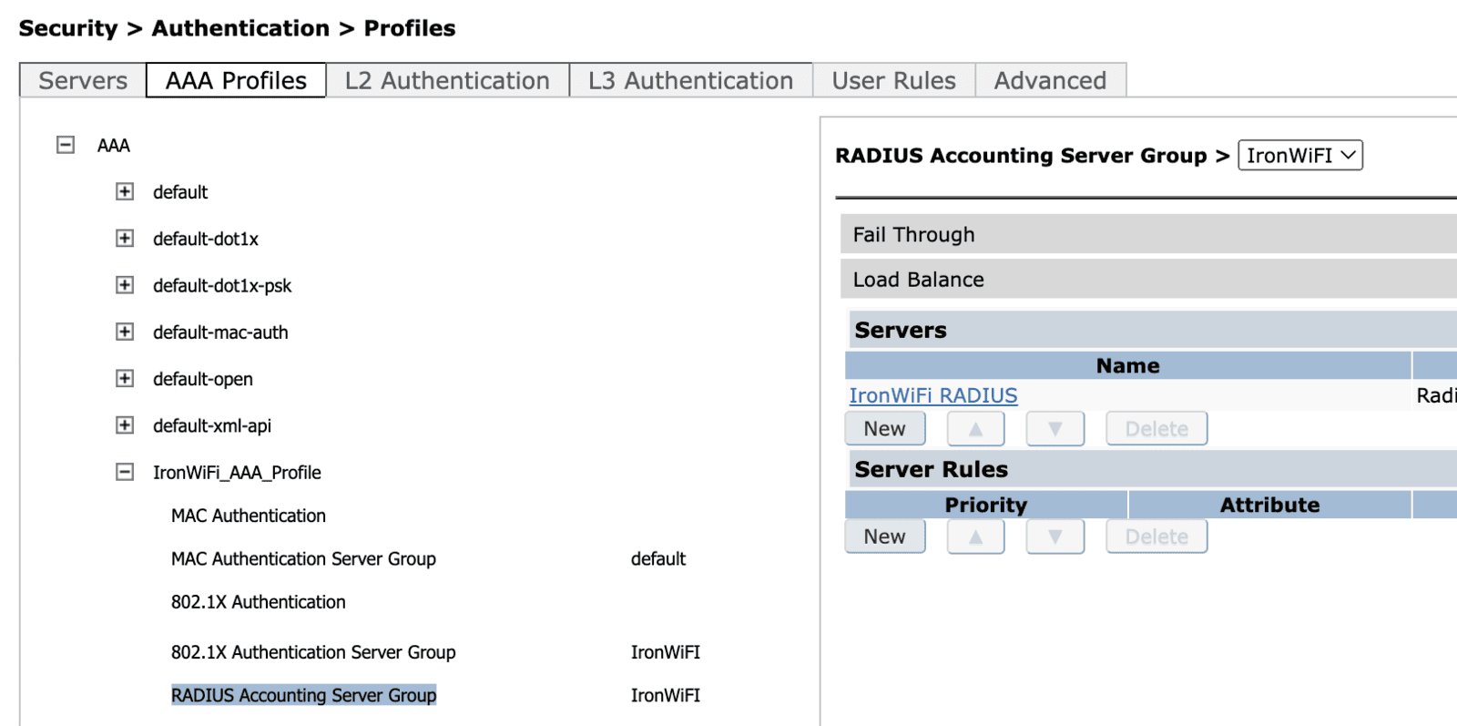Expand the default-xml-api profile

coord(125,425)
